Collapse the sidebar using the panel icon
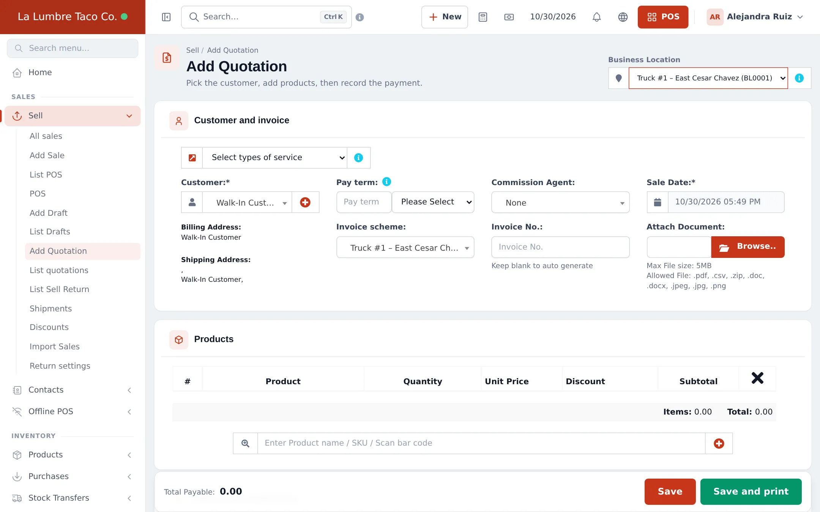Screen dimensions: 820x512 click(166, 17)
